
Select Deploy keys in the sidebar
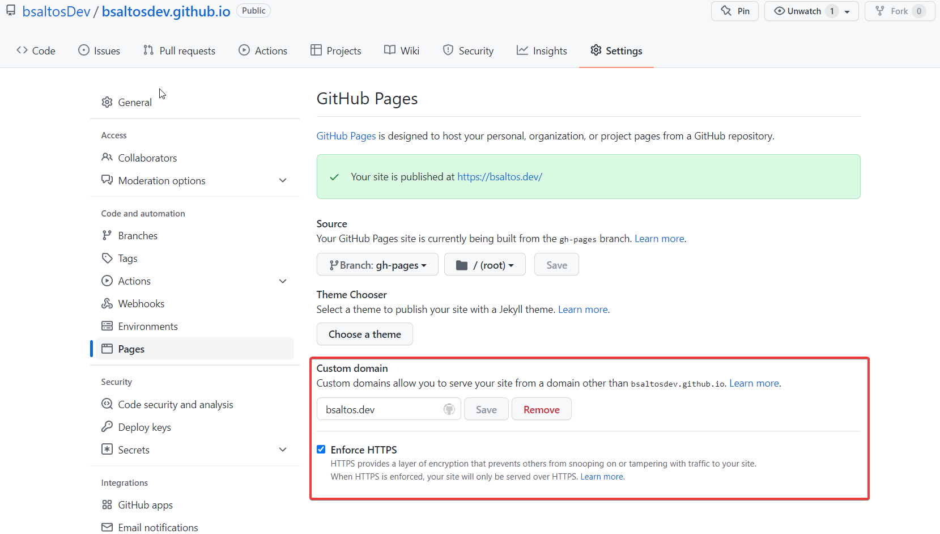click(195, 427)
